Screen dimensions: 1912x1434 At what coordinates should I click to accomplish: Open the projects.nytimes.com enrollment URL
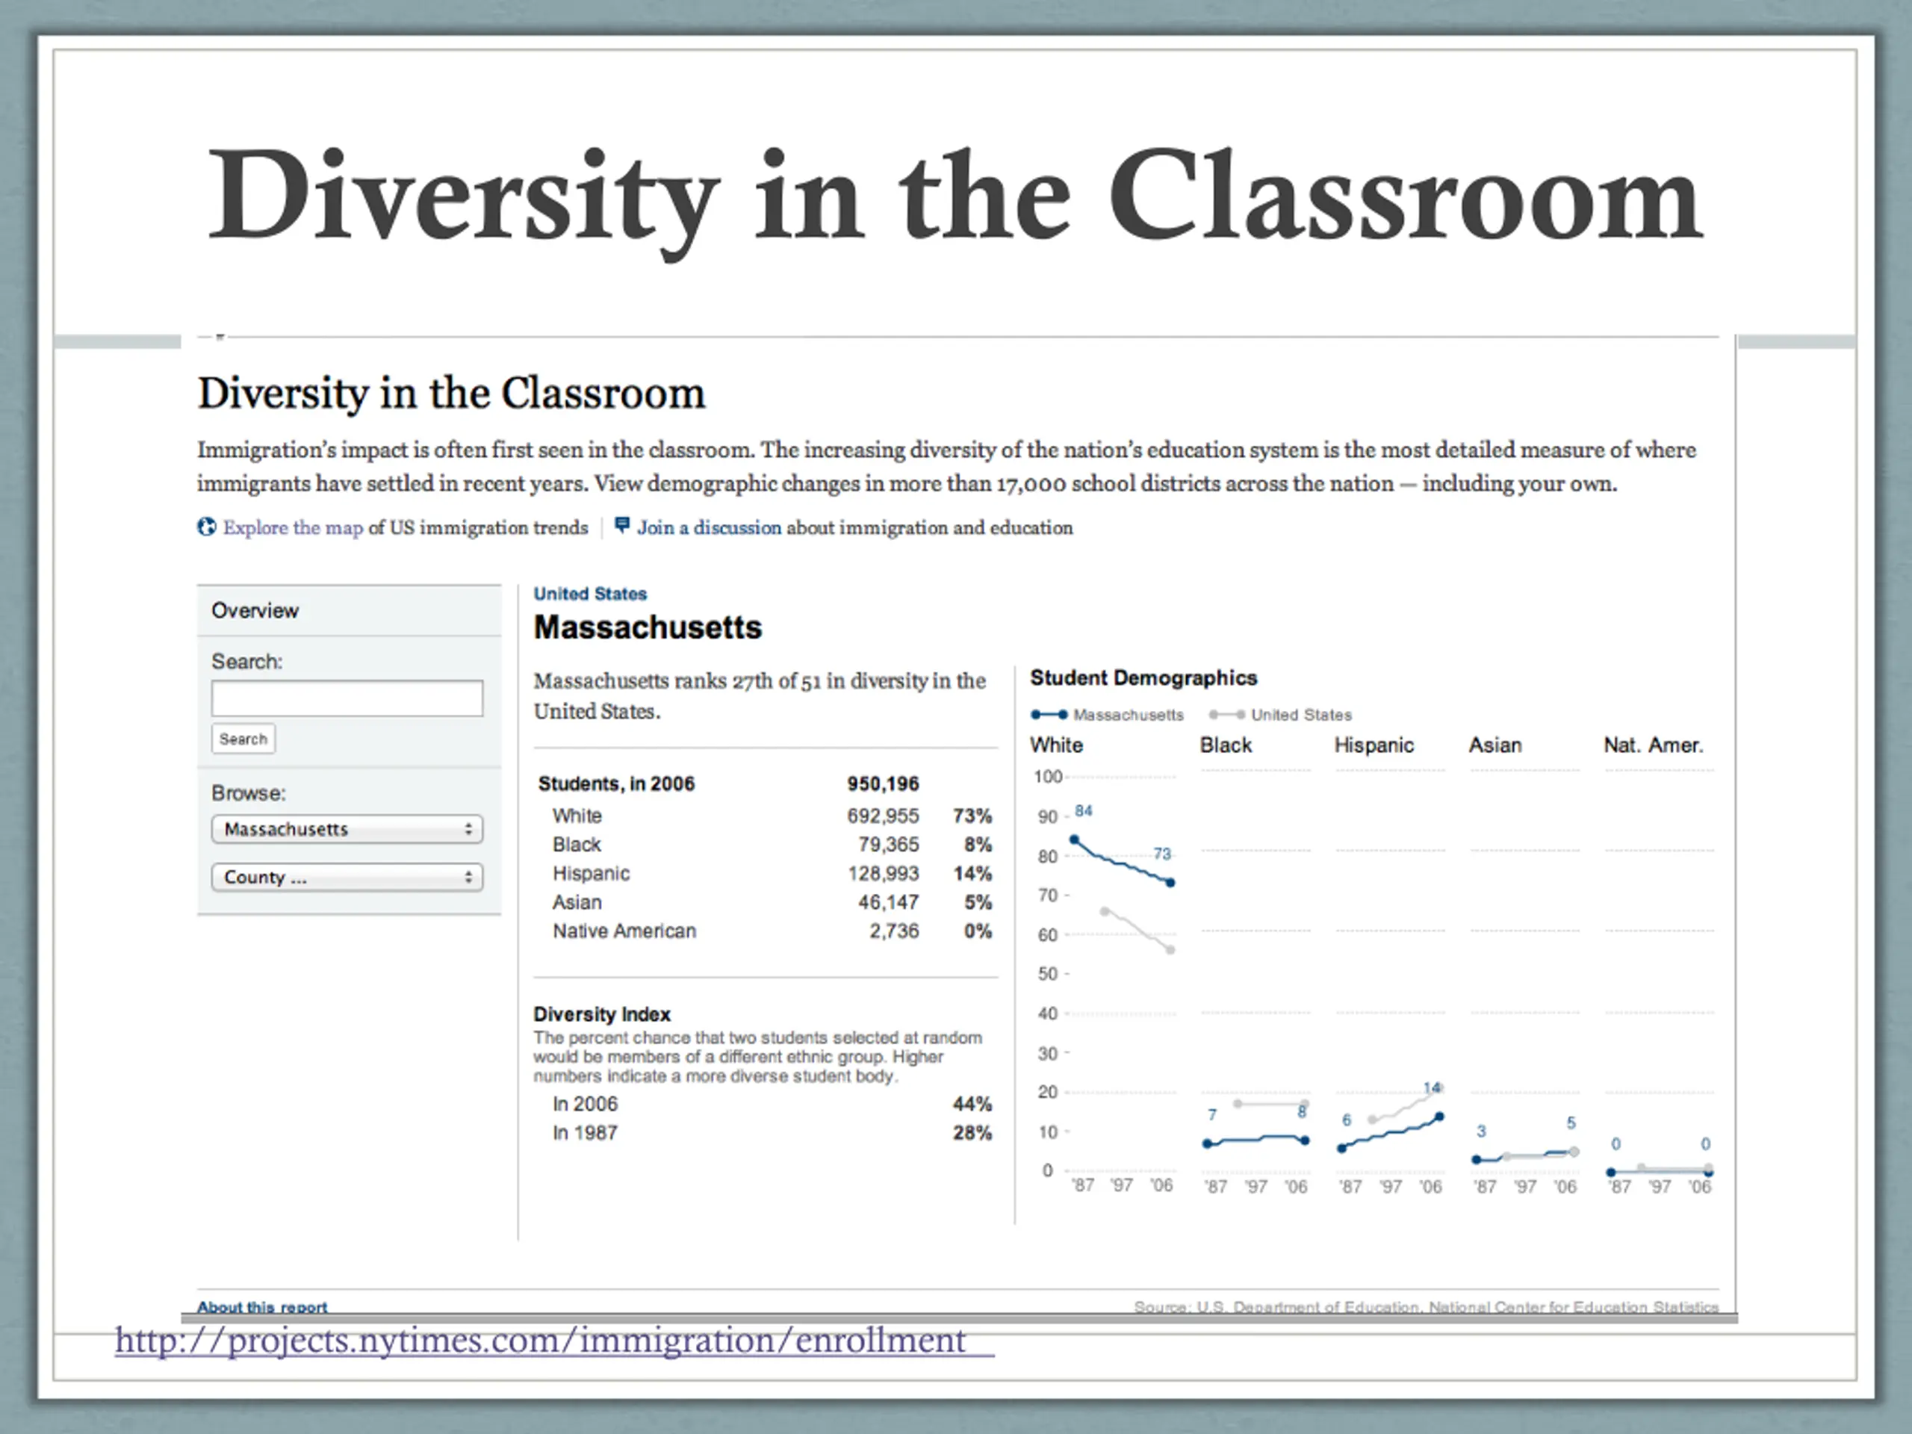click(x=540, y=1341)
